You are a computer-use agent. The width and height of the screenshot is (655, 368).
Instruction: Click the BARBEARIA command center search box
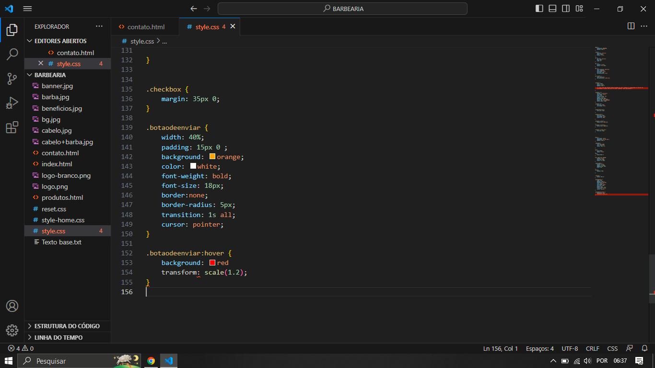(342, 9)
